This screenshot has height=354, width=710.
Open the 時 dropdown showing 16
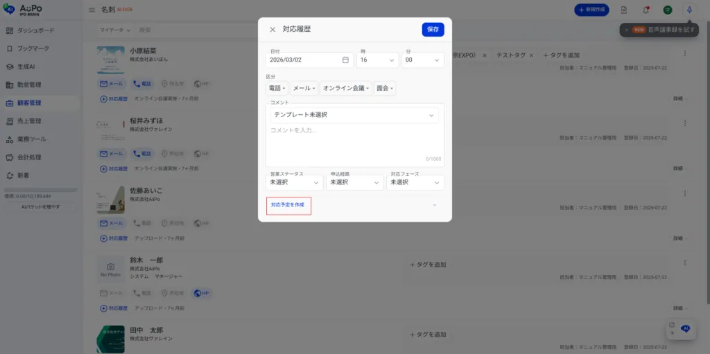[378, 60]
